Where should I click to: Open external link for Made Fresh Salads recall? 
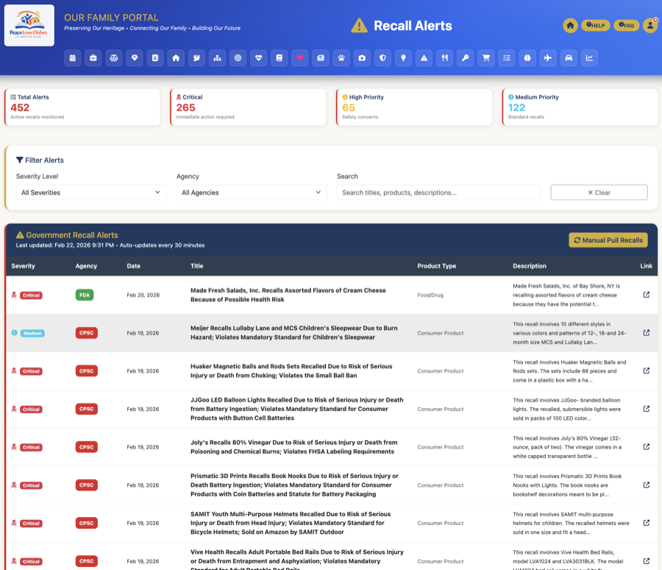click(x=647, y=295)
